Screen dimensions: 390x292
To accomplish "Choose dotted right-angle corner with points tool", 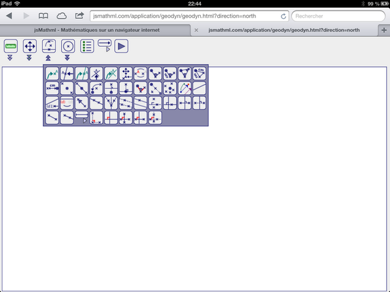I will (96, 117).
